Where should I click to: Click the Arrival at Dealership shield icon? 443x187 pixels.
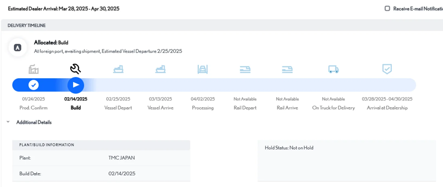(x=387, y=69)
